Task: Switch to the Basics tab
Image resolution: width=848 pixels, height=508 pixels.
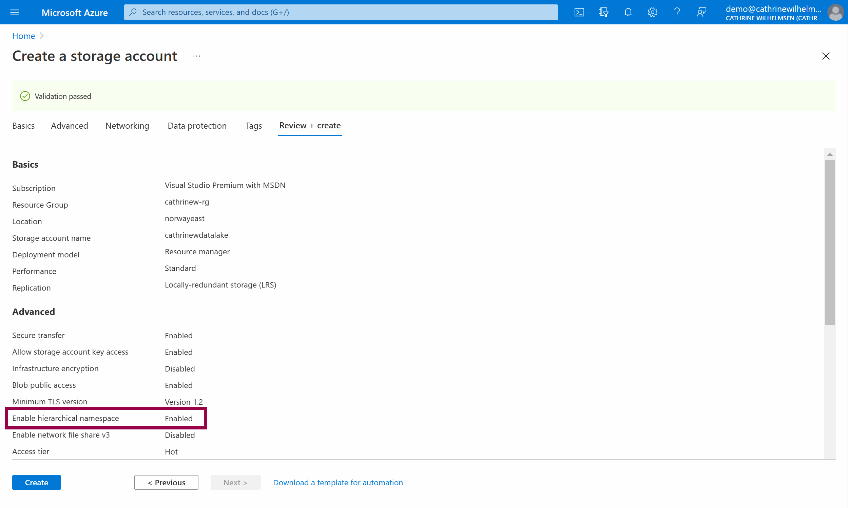Action: pos(23,126)
